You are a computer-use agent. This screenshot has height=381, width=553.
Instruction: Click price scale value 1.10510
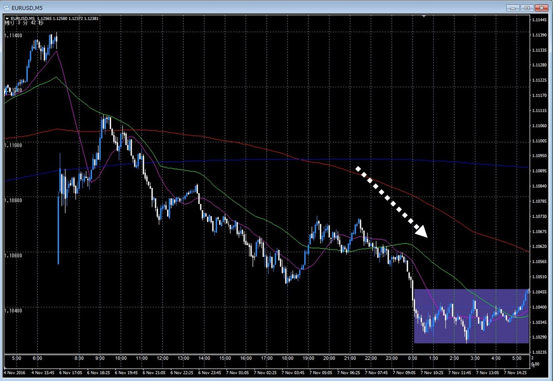click(x=539, y=277)
